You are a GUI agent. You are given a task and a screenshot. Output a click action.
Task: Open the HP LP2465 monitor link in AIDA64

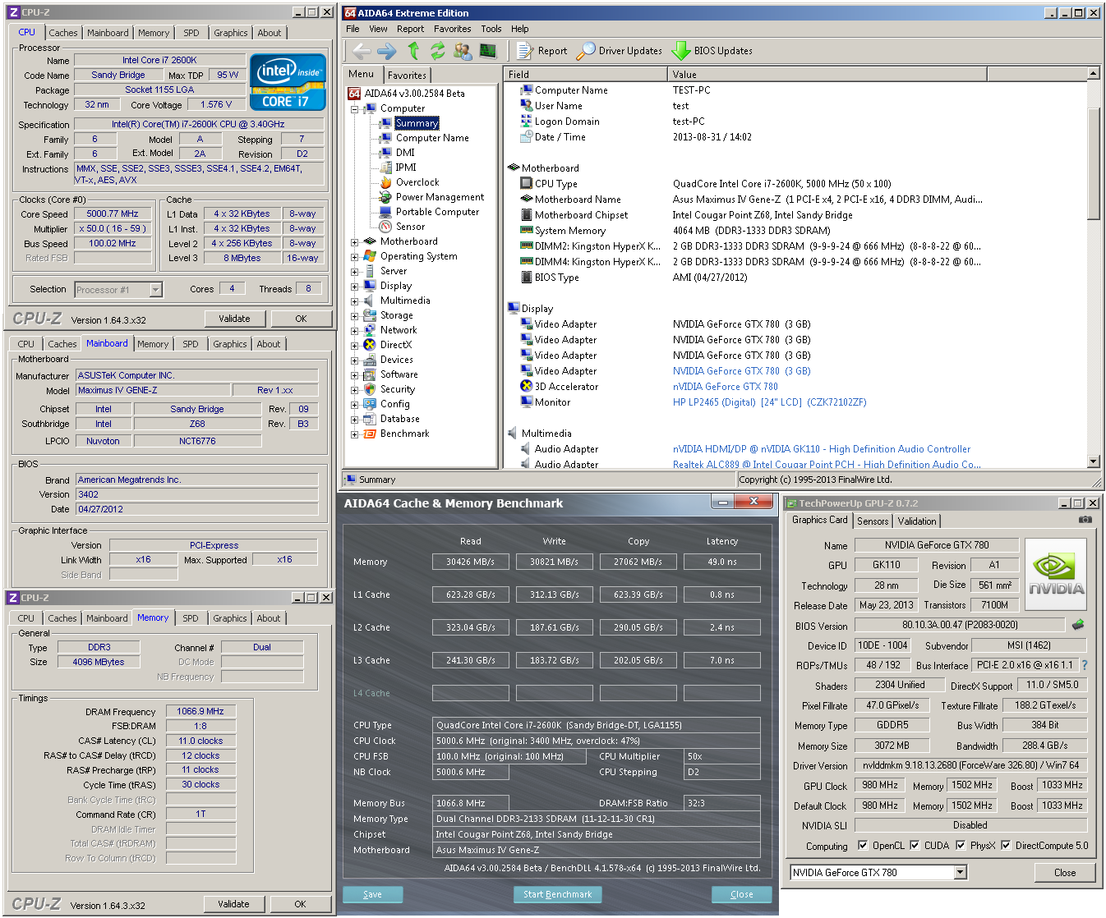(x=769, y=402)
